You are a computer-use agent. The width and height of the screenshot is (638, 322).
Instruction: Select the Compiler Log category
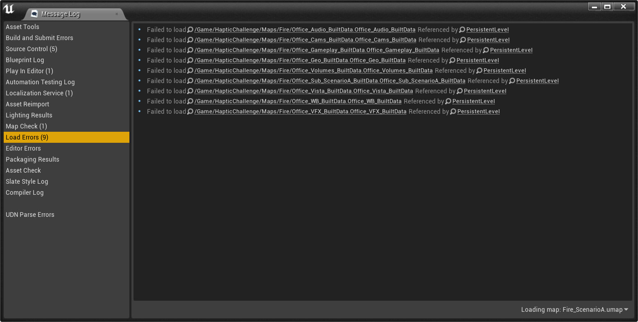click(25, 192)
